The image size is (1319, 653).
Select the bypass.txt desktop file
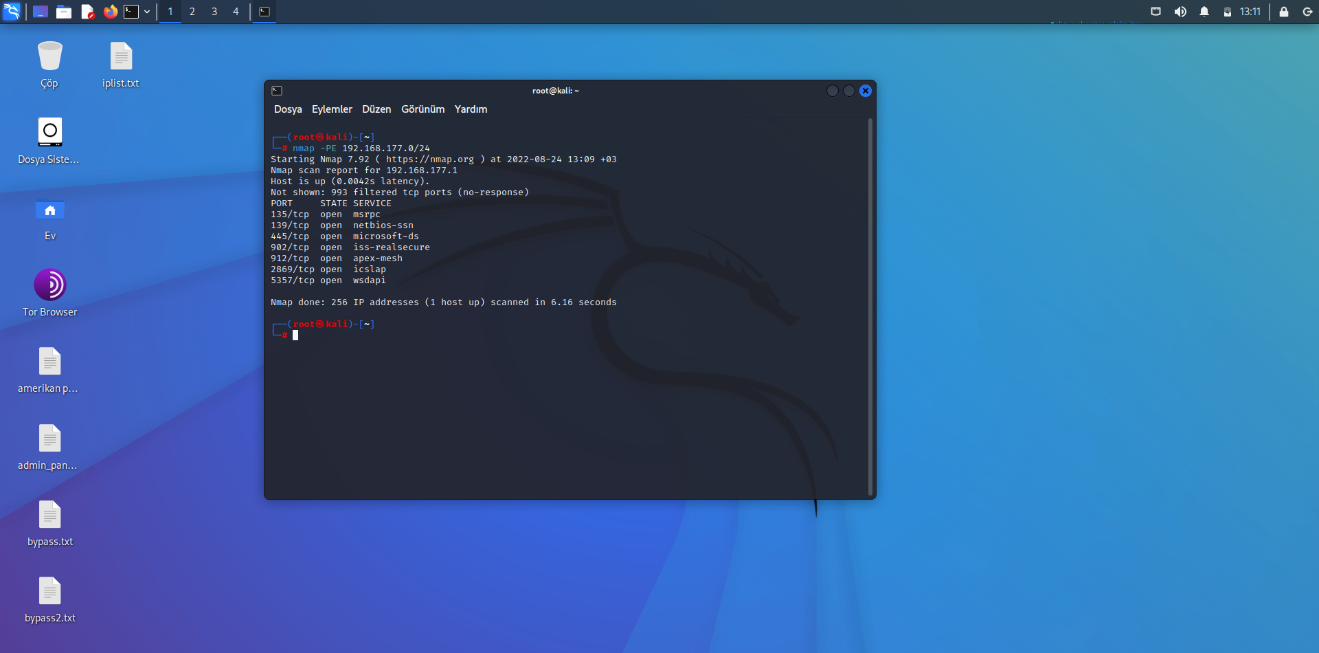(x=49, y=524)
